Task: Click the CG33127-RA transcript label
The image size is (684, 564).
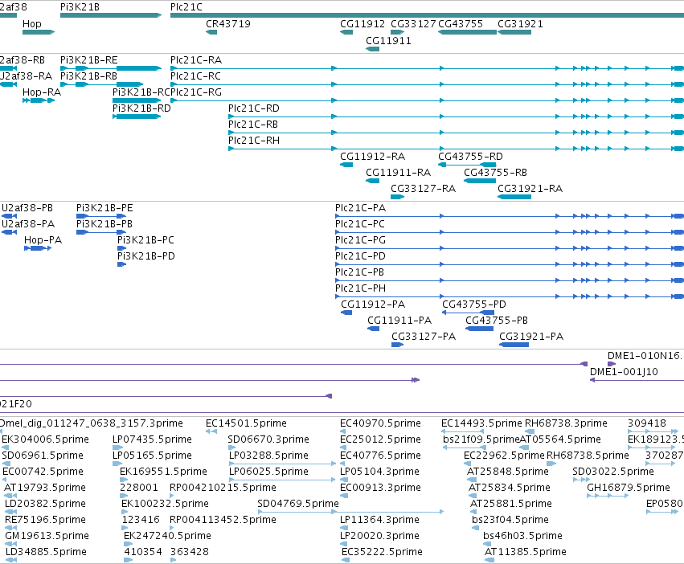Action: pos(423,189)
